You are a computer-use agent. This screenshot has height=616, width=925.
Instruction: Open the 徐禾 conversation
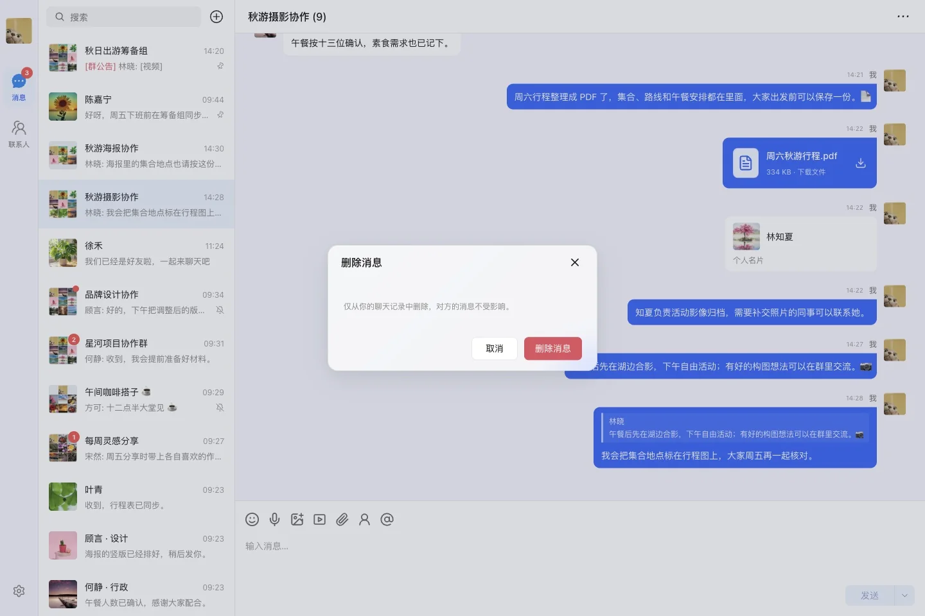(136, 253)
